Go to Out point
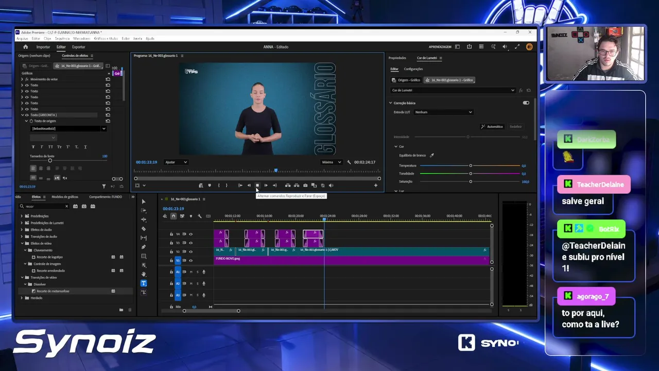Viewport: 659px width, 371px height. click(274, 185)
